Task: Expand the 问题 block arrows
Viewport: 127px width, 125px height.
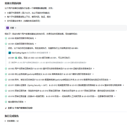Action: point(15,28)
